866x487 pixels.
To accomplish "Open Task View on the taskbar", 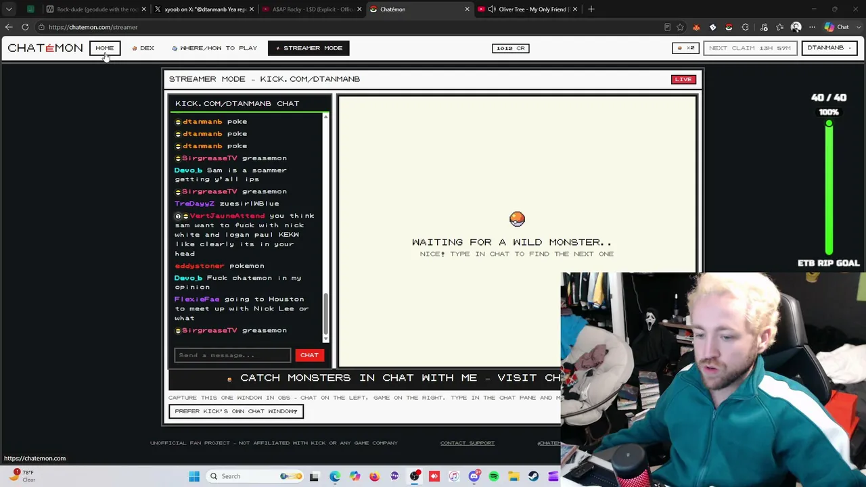I will point(314,476).
